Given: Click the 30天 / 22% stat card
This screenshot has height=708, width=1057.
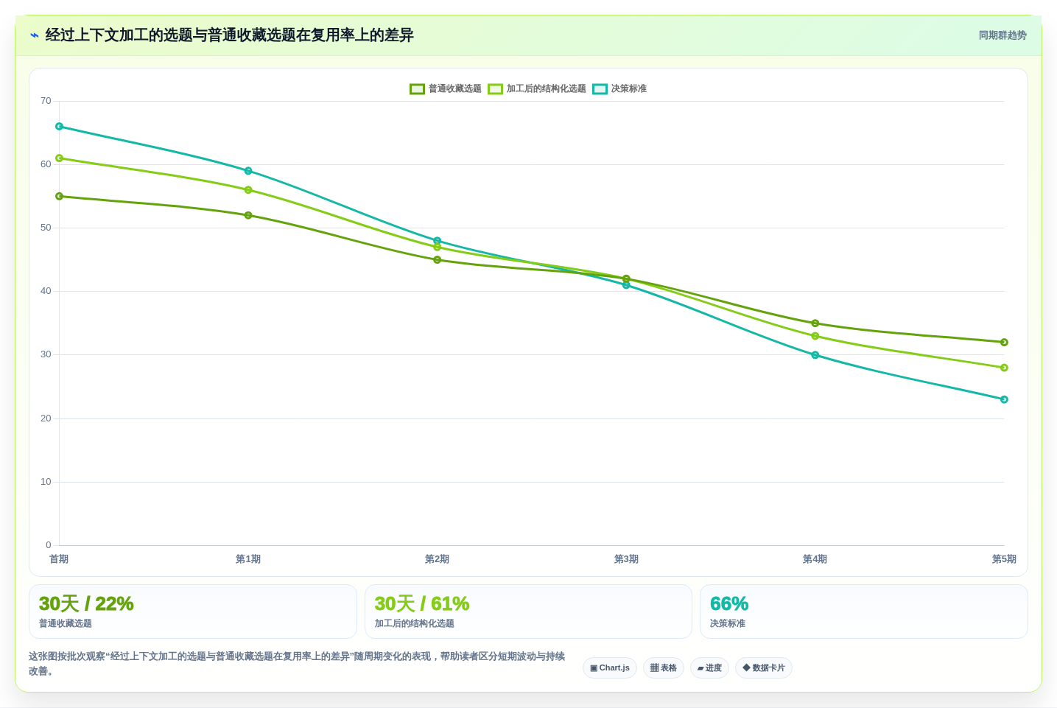Looking at the screenshot, I should [x=193, y=611].
